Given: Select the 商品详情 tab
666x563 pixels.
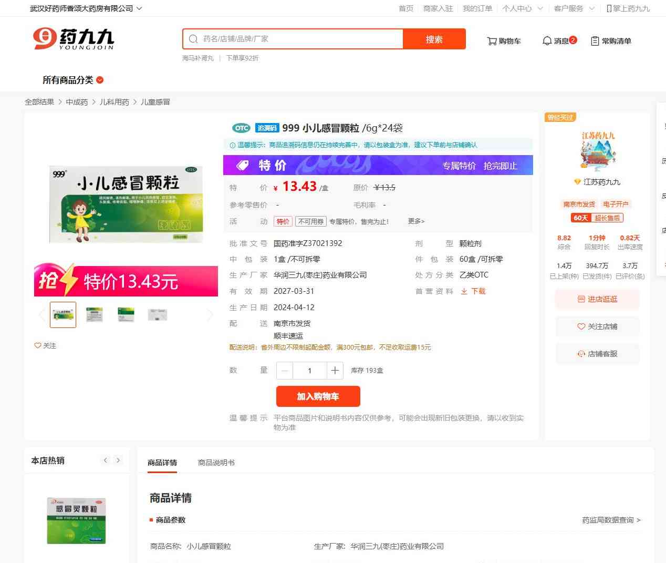Looking at the screenshot, I should [x=162, y=463].
